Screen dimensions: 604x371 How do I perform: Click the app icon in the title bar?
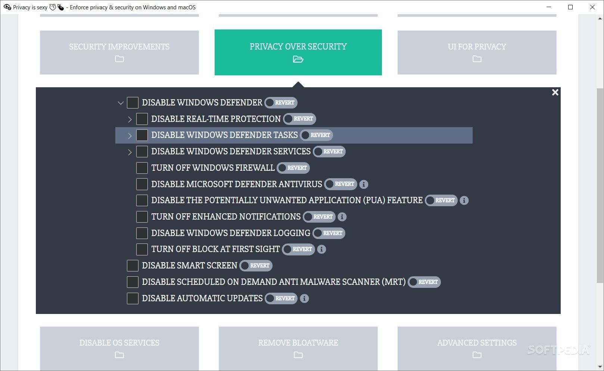(7, 7)
